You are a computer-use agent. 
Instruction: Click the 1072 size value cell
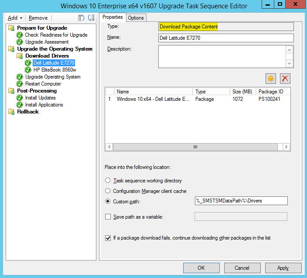coord(238,99)
